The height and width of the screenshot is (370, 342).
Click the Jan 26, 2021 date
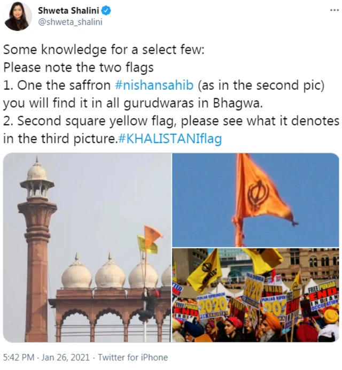click(66, 357)
